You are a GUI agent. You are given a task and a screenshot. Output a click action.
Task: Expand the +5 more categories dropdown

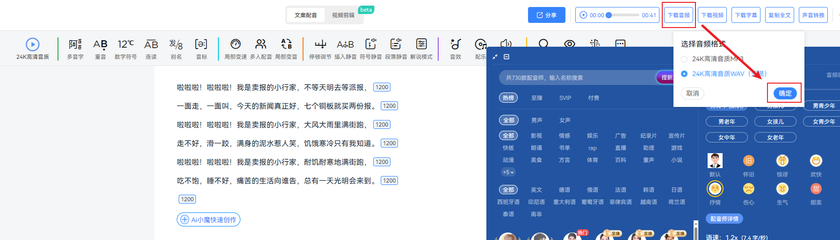point(508,172)
